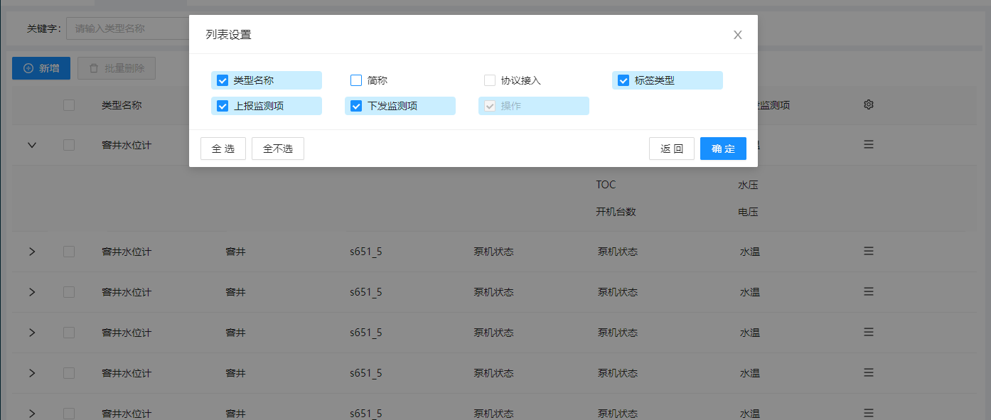991x420 pixels.
Task: Collapse the expanded first 窨井水位计 row
Action: 31,144
